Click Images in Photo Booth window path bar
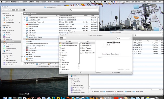164x99 pixels. (x=128, y=92)
